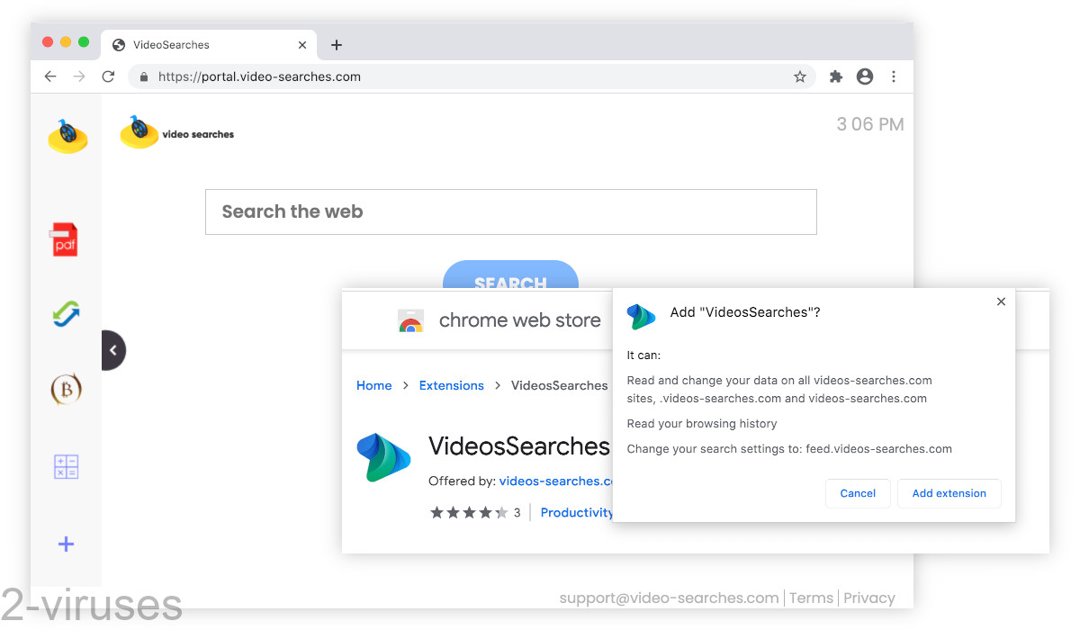This screenshot has height=630, width=1080.
Task: Open Chrome extensions puzzle piece icon
Action: pyautogui.click(x=835, y=76)
